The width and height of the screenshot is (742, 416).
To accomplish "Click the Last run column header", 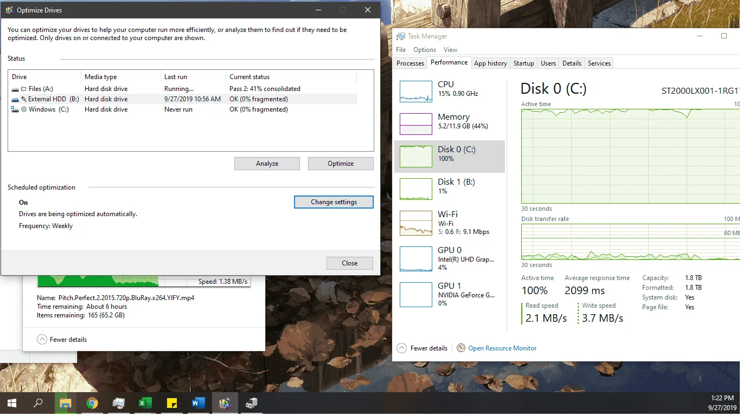I will point(193,77).
